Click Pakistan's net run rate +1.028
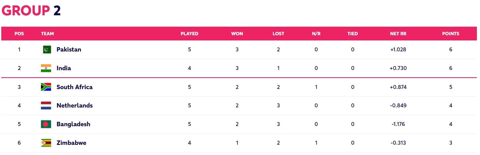Screen dimensions: 480x155 (398, 50)
